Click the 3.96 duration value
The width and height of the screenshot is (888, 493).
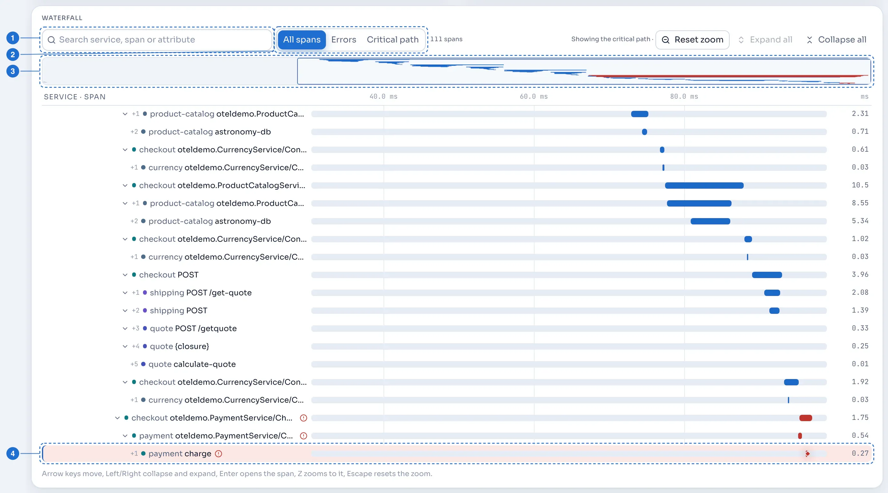(x=860, y=275)
